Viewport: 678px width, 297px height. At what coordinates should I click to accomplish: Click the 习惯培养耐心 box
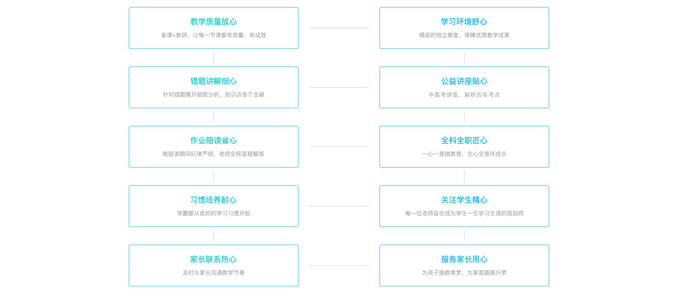pos(214,206)
